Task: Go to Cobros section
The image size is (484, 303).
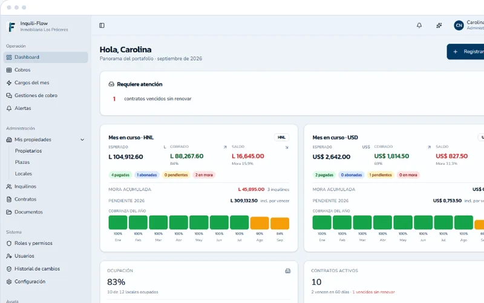Action: pyautogui.click(x=46, y=70)
